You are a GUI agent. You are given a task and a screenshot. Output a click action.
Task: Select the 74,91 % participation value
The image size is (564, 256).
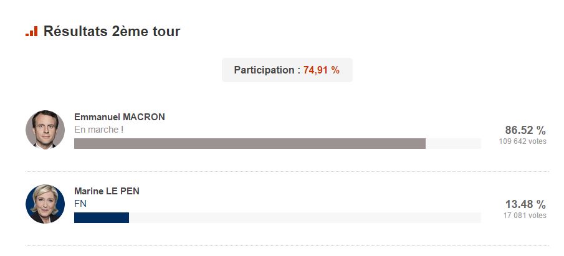click(322, 70)
